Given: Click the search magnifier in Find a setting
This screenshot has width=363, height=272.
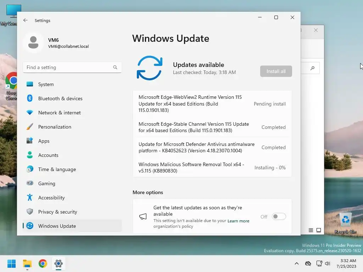Looking at the screenshot, I should pyautogui.click(x=115, y=67).
